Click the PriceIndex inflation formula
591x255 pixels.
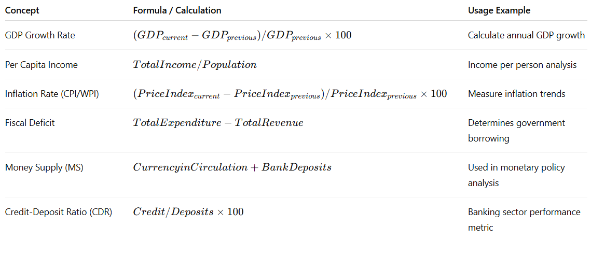(x=290, y=94)
